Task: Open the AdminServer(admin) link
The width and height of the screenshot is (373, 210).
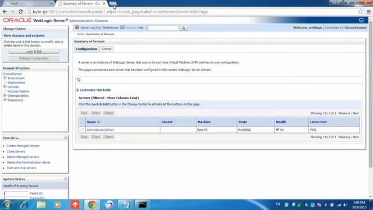Action: point(100,130)
